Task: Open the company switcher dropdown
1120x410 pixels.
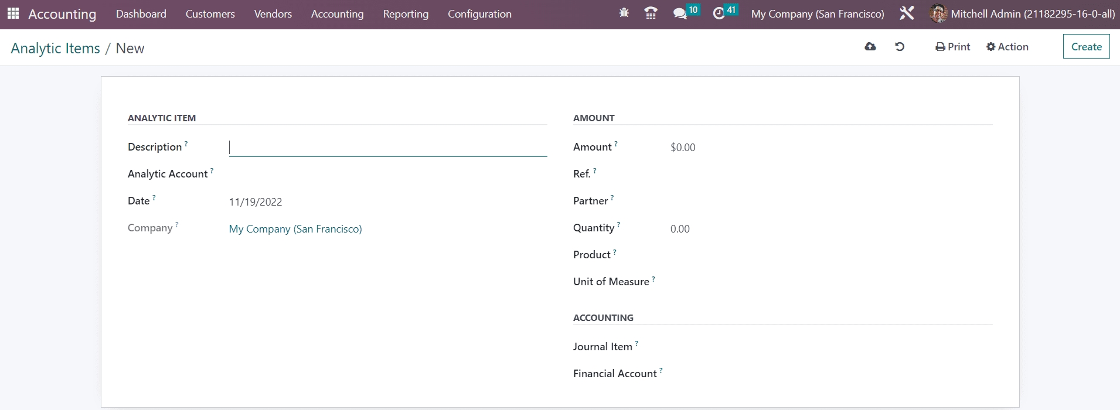Action: (x=818, y=13)
